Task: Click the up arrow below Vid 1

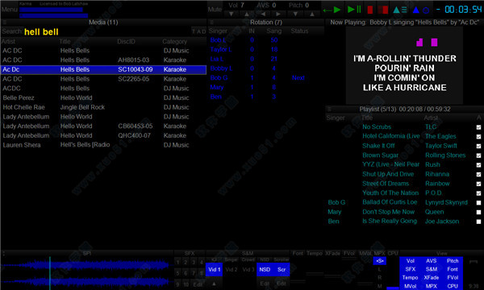Action: [214, 284]
